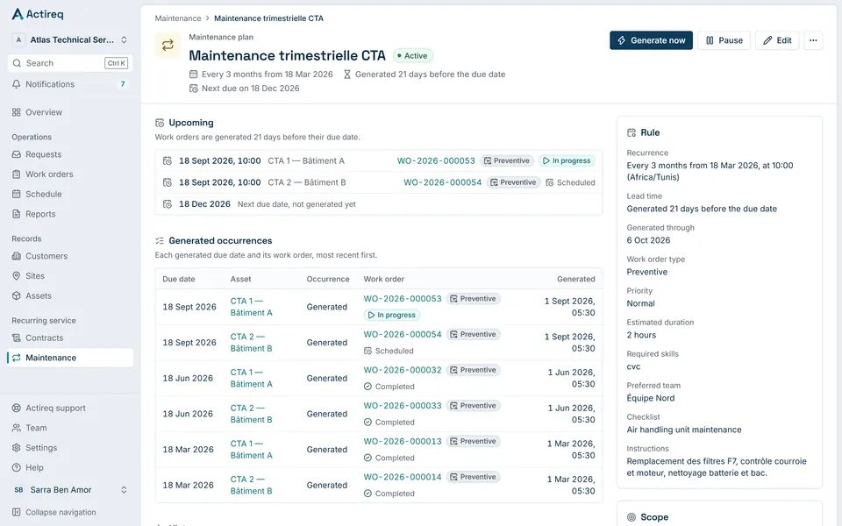
Task: Click the Requests inbox icon
Action: click(17, 154)
